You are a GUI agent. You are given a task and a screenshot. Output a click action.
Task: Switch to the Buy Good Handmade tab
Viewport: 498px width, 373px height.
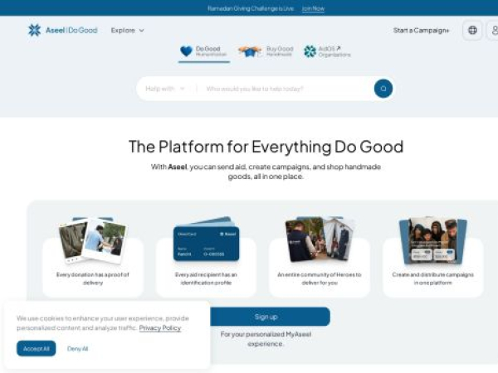279,51
